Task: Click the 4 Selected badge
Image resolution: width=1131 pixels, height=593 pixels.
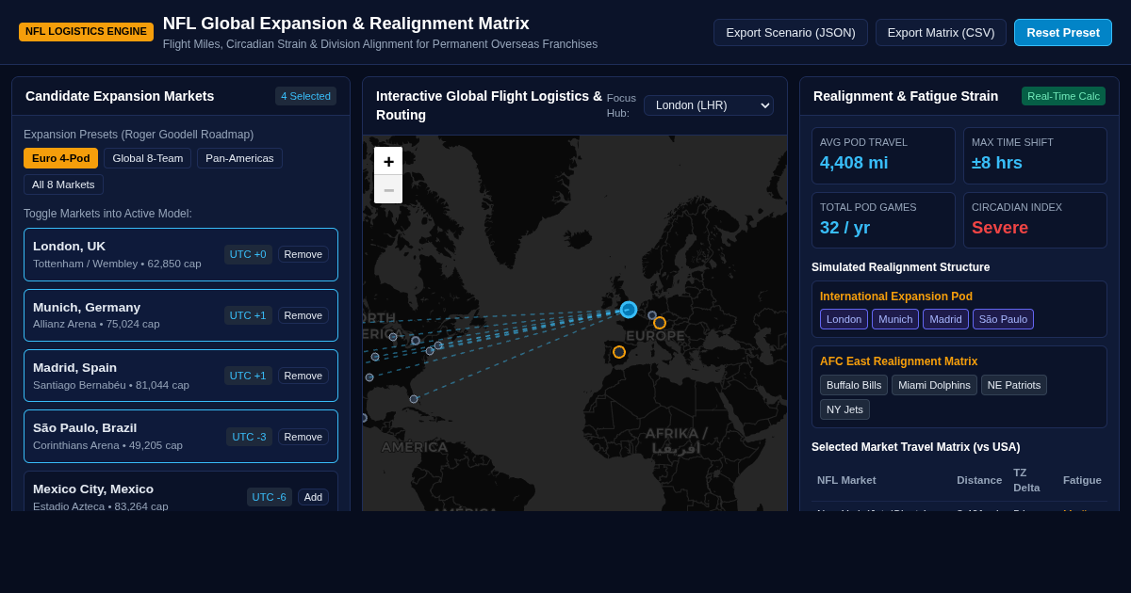Action: coord(305,96)
